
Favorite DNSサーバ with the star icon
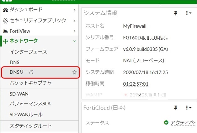tap(74, 72)
